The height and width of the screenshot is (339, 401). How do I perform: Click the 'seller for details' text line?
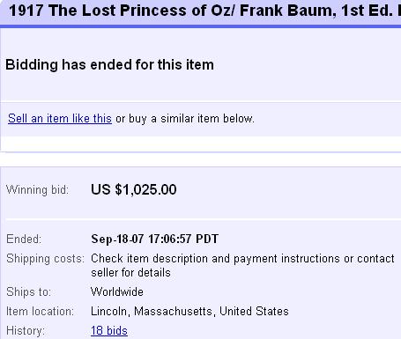click(x=130, y=273)
